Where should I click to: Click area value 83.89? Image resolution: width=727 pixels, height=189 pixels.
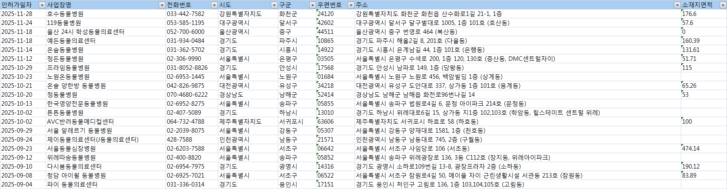(x=704, y=176)
